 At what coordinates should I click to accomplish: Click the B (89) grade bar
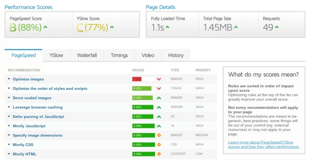(143, 98)
